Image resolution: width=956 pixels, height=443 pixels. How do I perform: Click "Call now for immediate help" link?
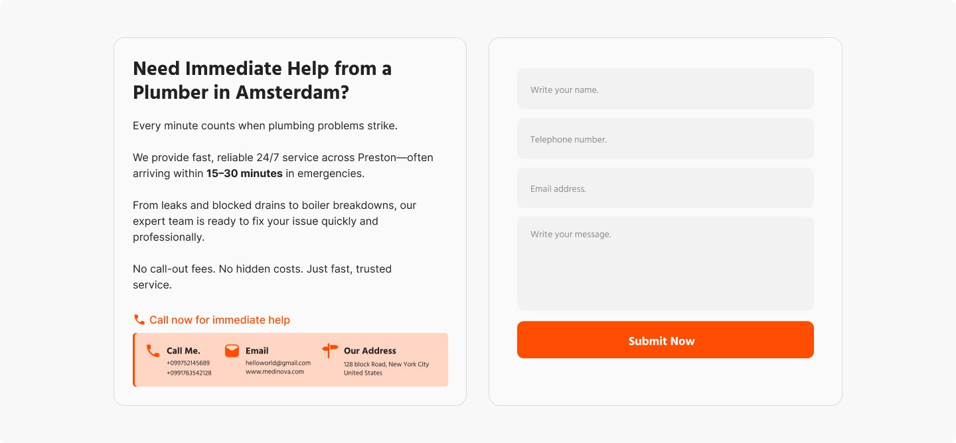(x=219, y=320)
